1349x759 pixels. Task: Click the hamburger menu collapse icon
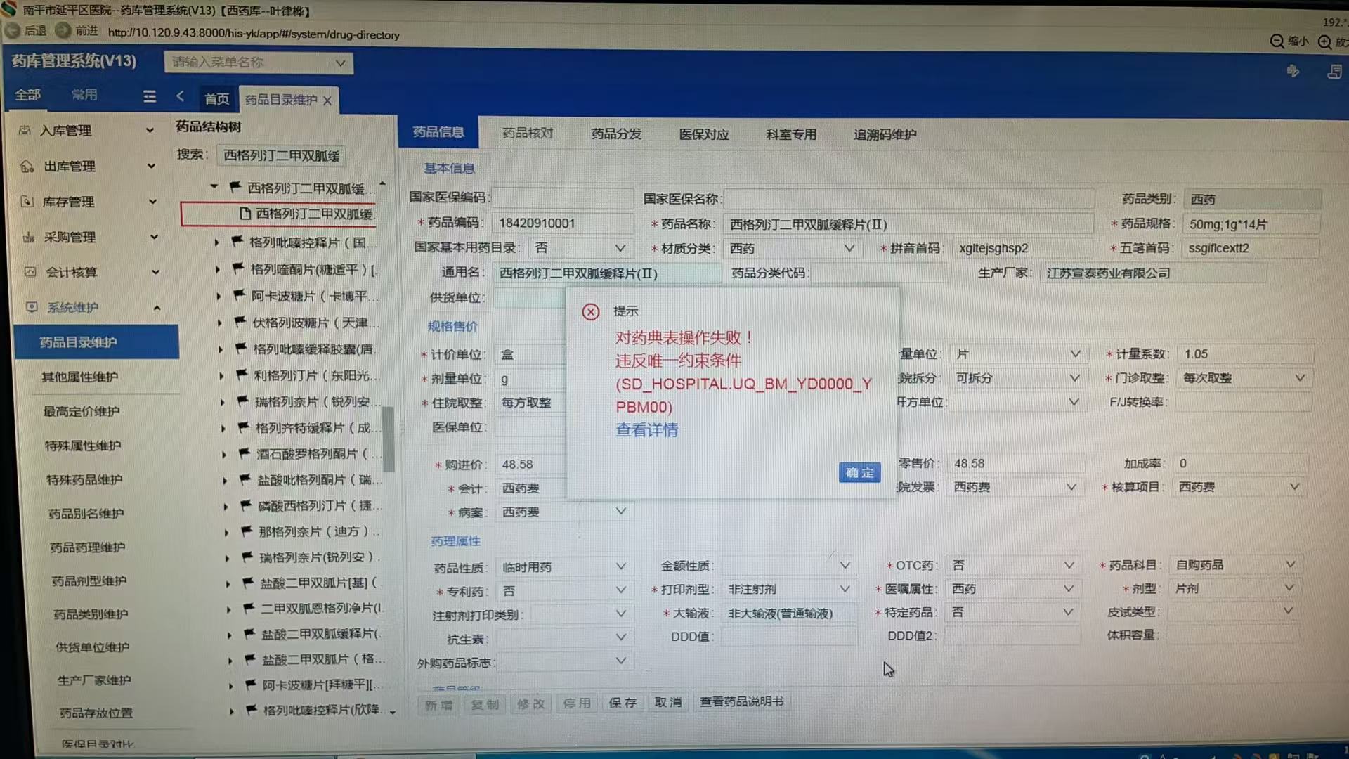tap(150, 96)
